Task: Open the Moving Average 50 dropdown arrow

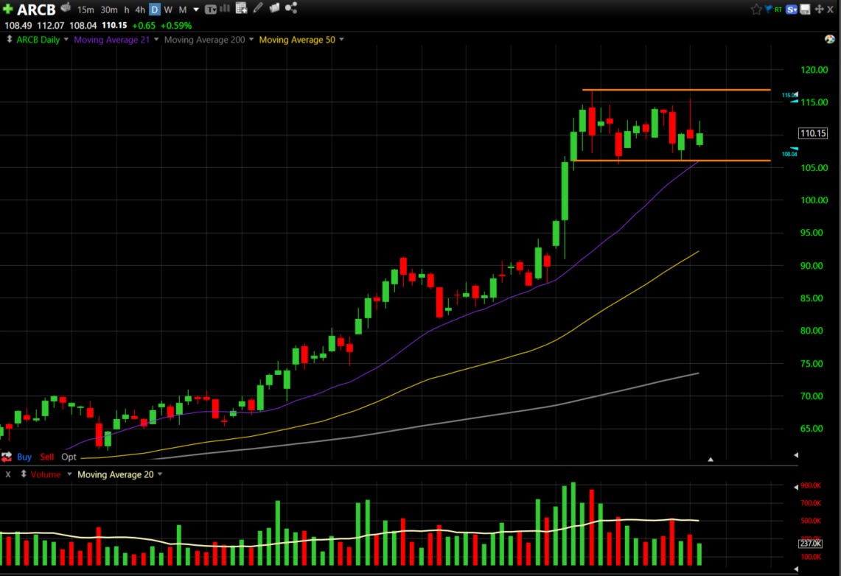Action: point(342,39)
